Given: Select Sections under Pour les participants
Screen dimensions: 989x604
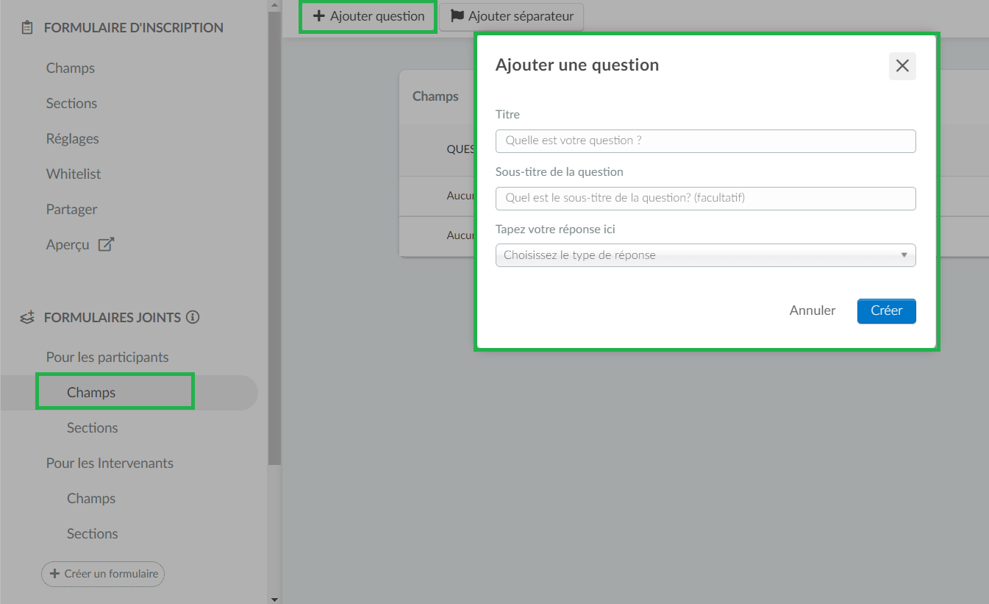Looking at the screenshot, I should click(x=92, y=428).
